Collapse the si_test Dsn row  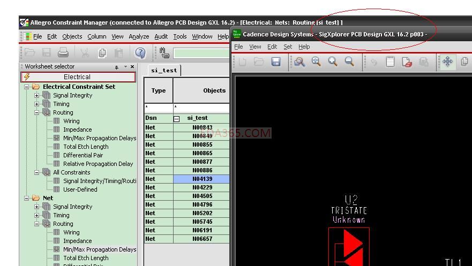coord(177,119)
